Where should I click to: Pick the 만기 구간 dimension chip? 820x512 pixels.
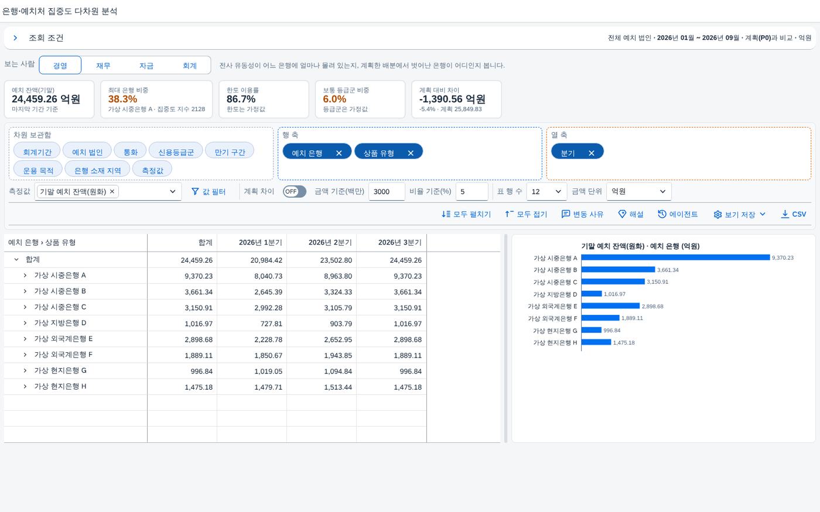tap(230, 151)
